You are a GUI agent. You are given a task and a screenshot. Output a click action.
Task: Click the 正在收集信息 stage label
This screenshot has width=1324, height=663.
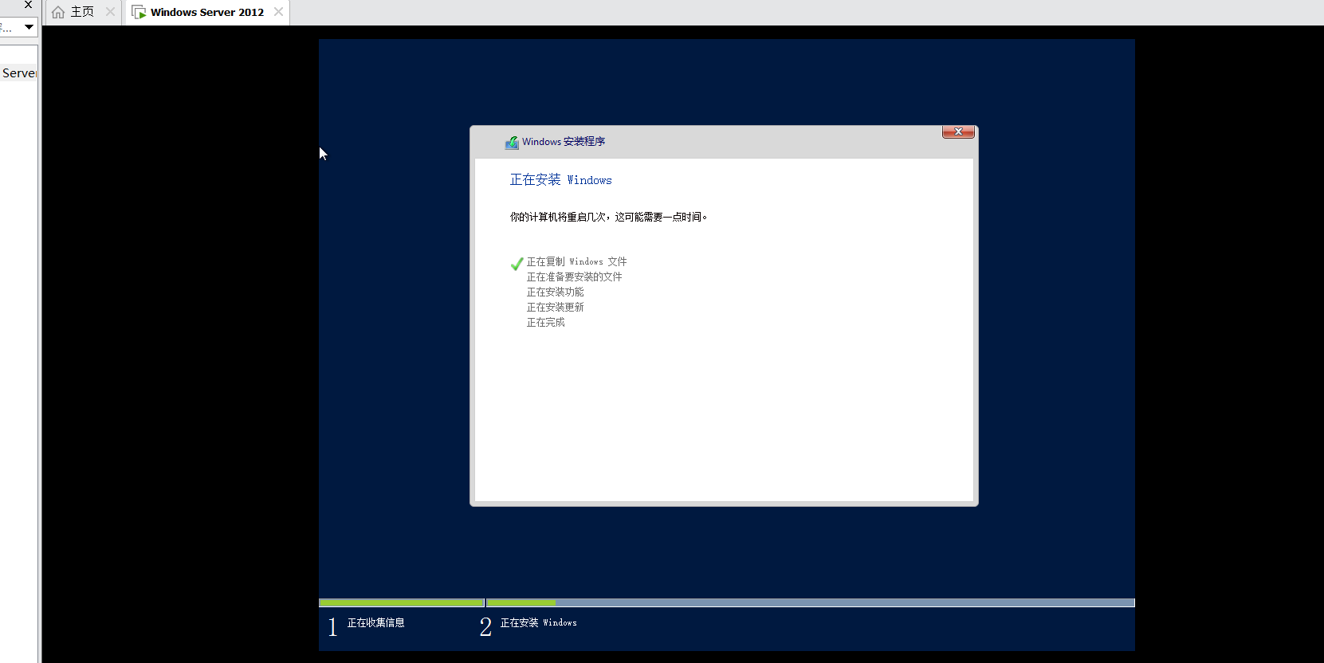(375, 623)
